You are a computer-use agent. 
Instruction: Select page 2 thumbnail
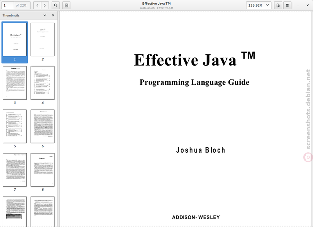[x=43, y=39]
